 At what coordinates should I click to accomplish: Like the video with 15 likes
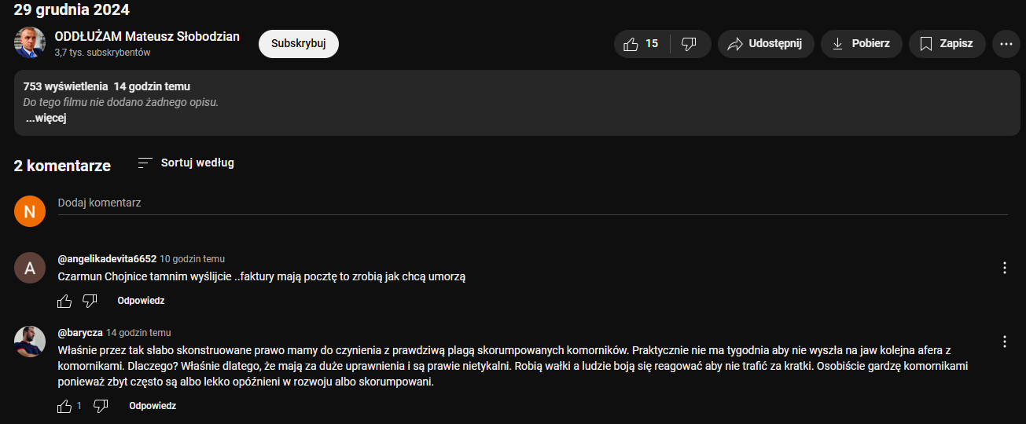click(641, 44)
